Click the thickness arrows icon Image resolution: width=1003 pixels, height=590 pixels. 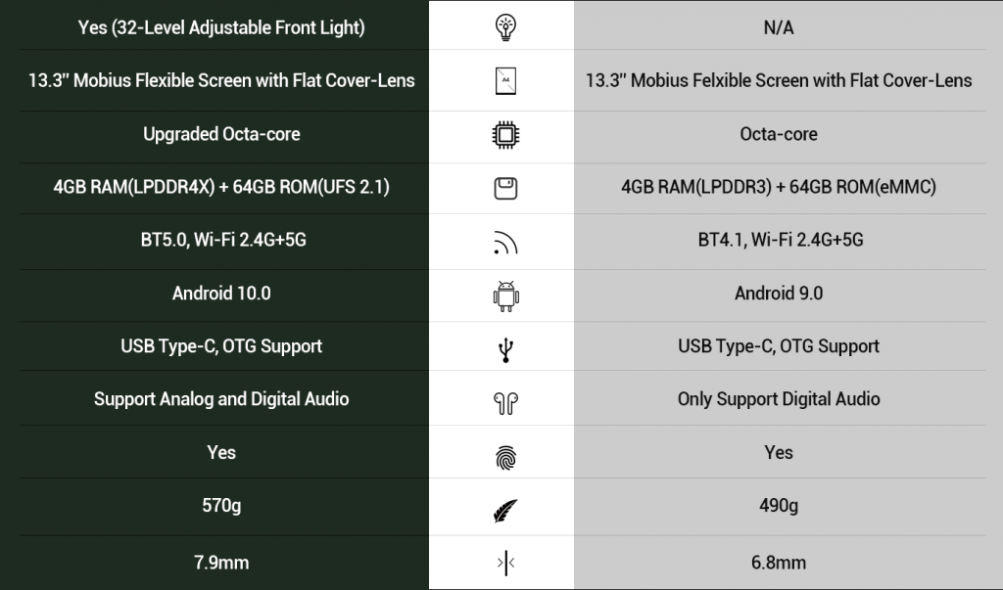(x=506, y=564)
